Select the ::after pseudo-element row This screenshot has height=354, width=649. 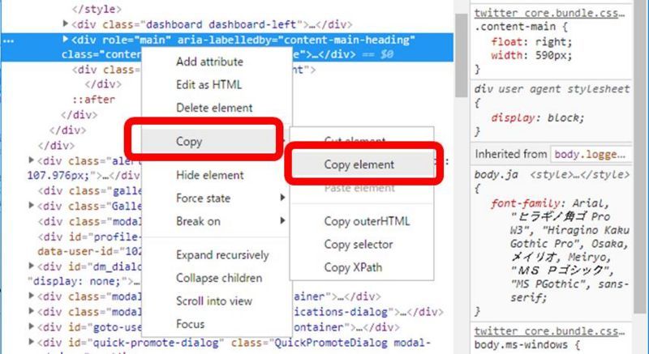94,100
